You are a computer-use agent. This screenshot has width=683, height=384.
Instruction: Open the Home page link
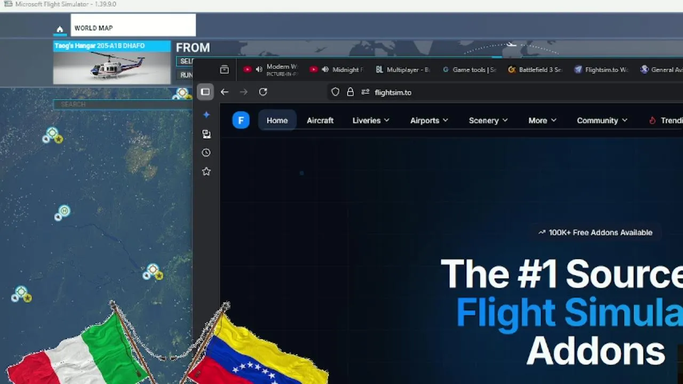pos(277,121)
